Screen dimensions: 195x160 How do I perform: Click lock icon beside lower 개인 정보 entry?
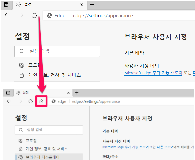click(x=21, y=149)
